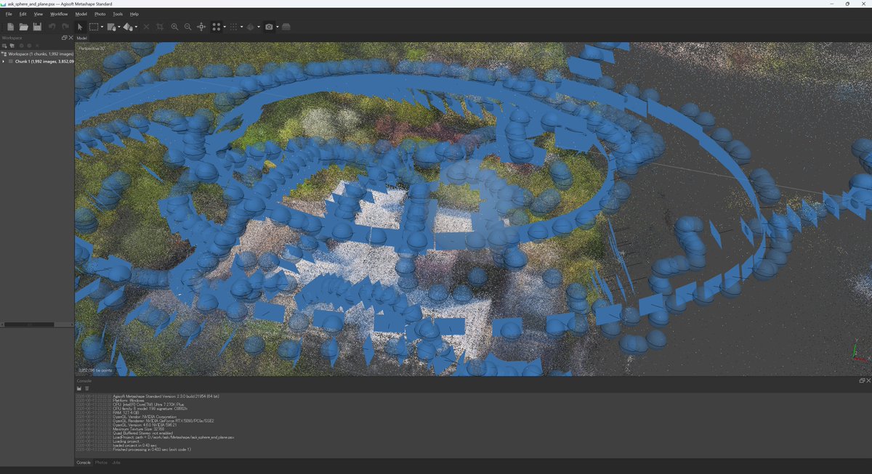Select the Workspace root tree item
The image size is (872, 474).
pos(37,54)
